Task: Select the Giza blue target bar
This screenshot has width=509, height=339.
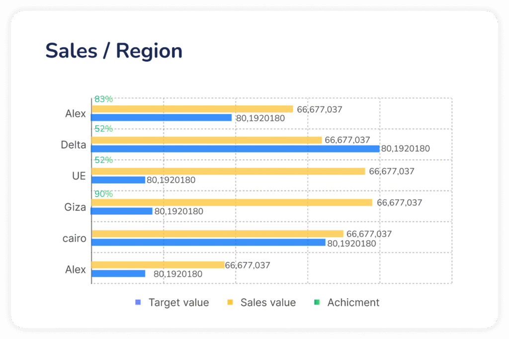Action: pyautogui.click(x=122, y=211)
